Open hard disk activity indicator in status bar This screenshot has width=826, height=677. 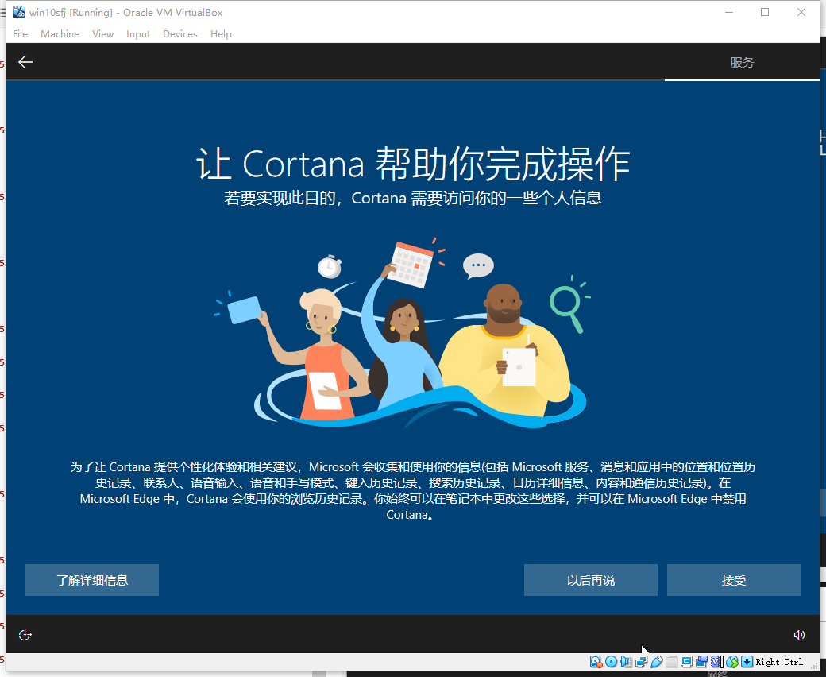click(596, 662)
